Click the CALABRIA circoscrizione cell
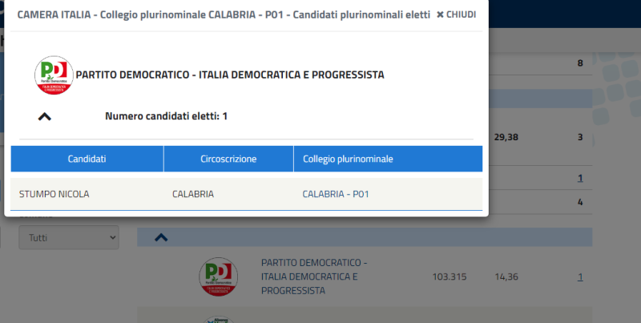The height and width of the screenshot is (323, 641). coord(193,194)
